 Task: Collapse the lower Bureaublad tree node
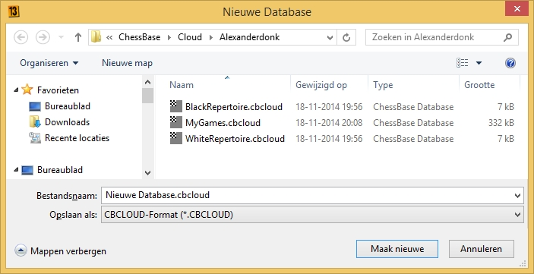pyautogui.click(x=16, y=169)
